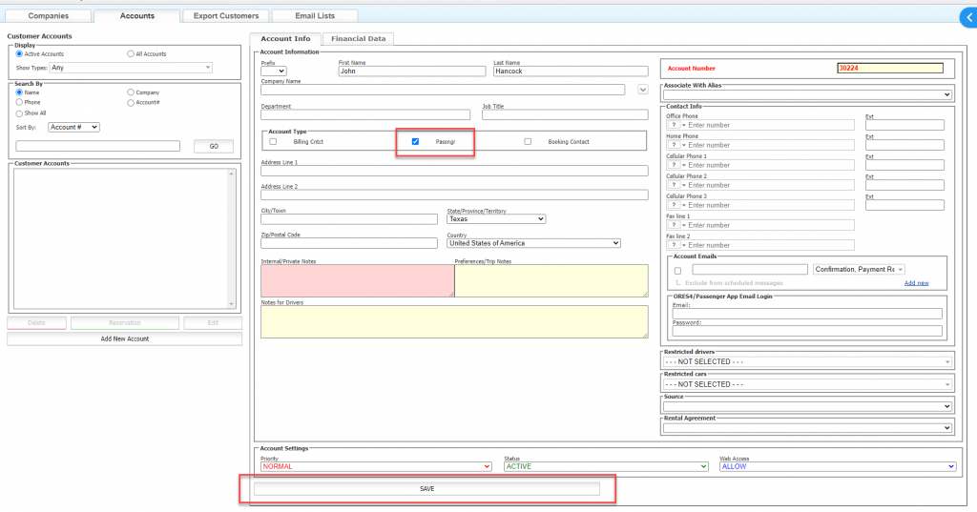The width and height of the screenshot is (977, 512).
Task: Expand the Office Phone country code selector
Action: 676,125
